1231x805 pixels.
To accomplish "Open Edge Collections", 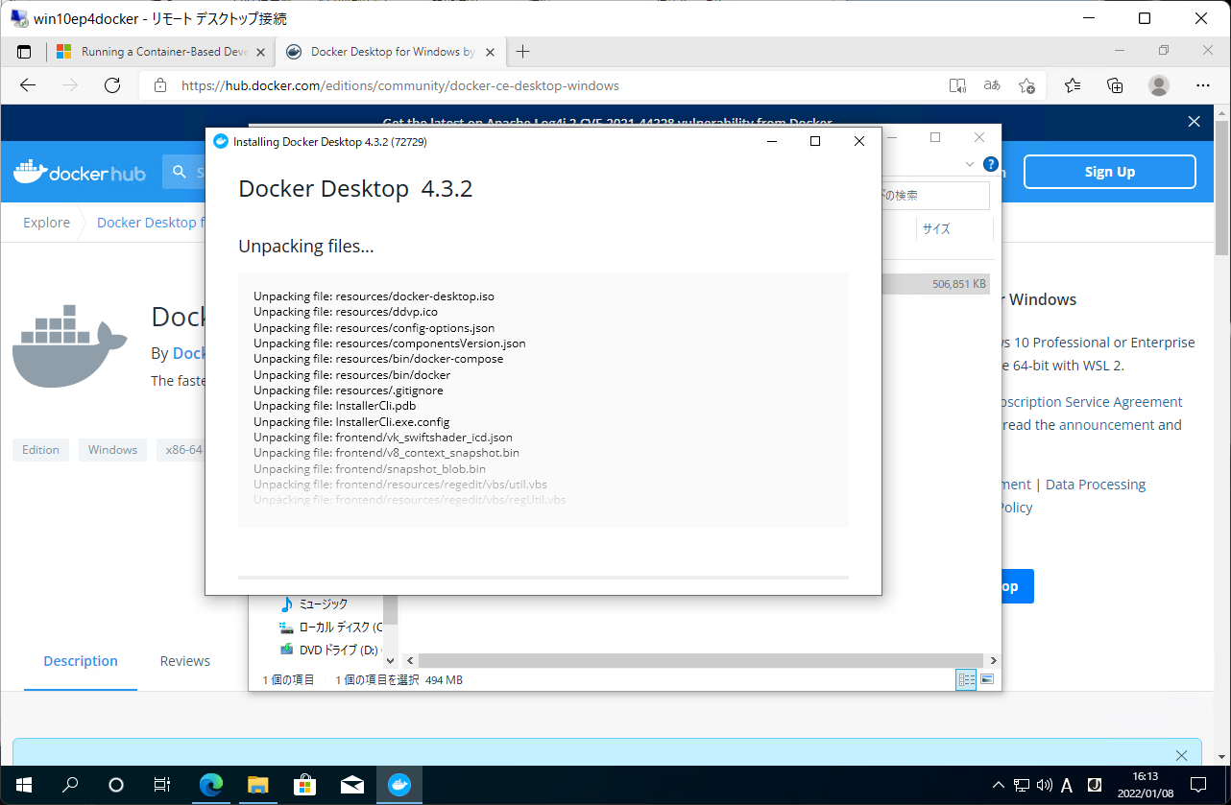I will coord(1114,85).
